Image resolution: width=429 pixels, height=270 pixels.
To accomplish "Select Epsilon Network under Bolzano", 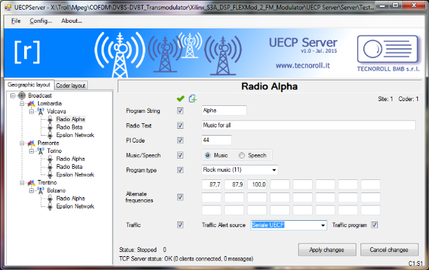I will coord(75,206).
